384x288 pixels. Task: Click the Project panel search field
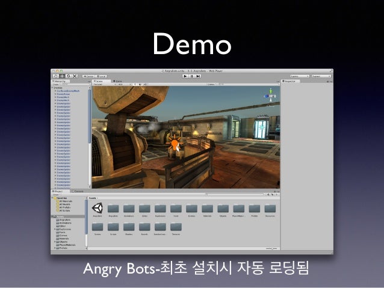click(235, 194)
